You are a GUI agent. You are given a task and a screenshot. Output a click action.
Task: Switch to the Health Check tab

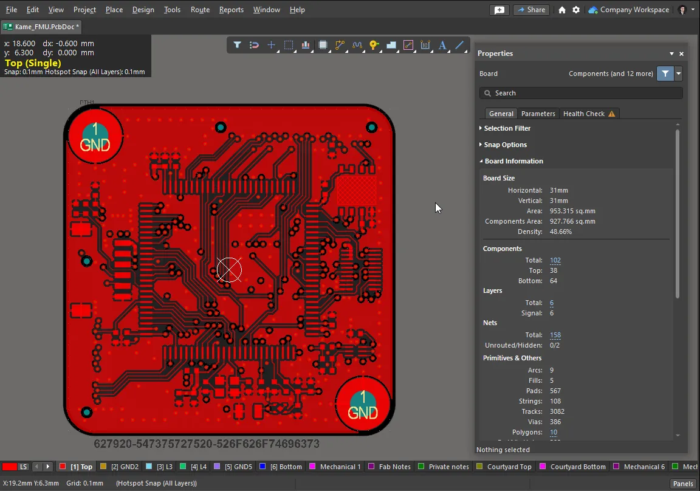pos(588,114)
